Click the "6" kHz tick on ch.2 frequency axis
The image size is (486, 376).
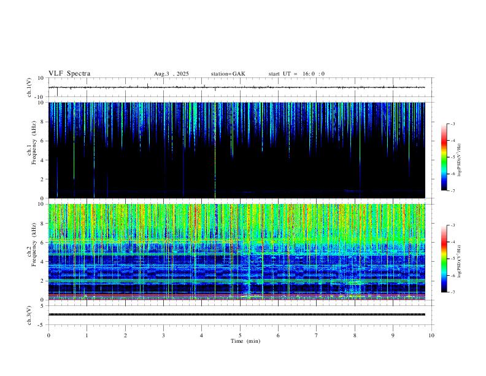point(42,243)
